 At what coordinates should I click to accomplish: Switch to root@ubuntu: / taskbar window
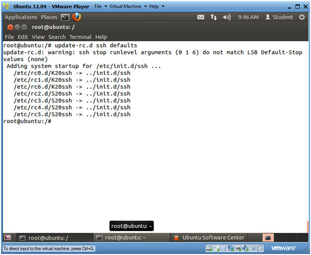[53, 238]
